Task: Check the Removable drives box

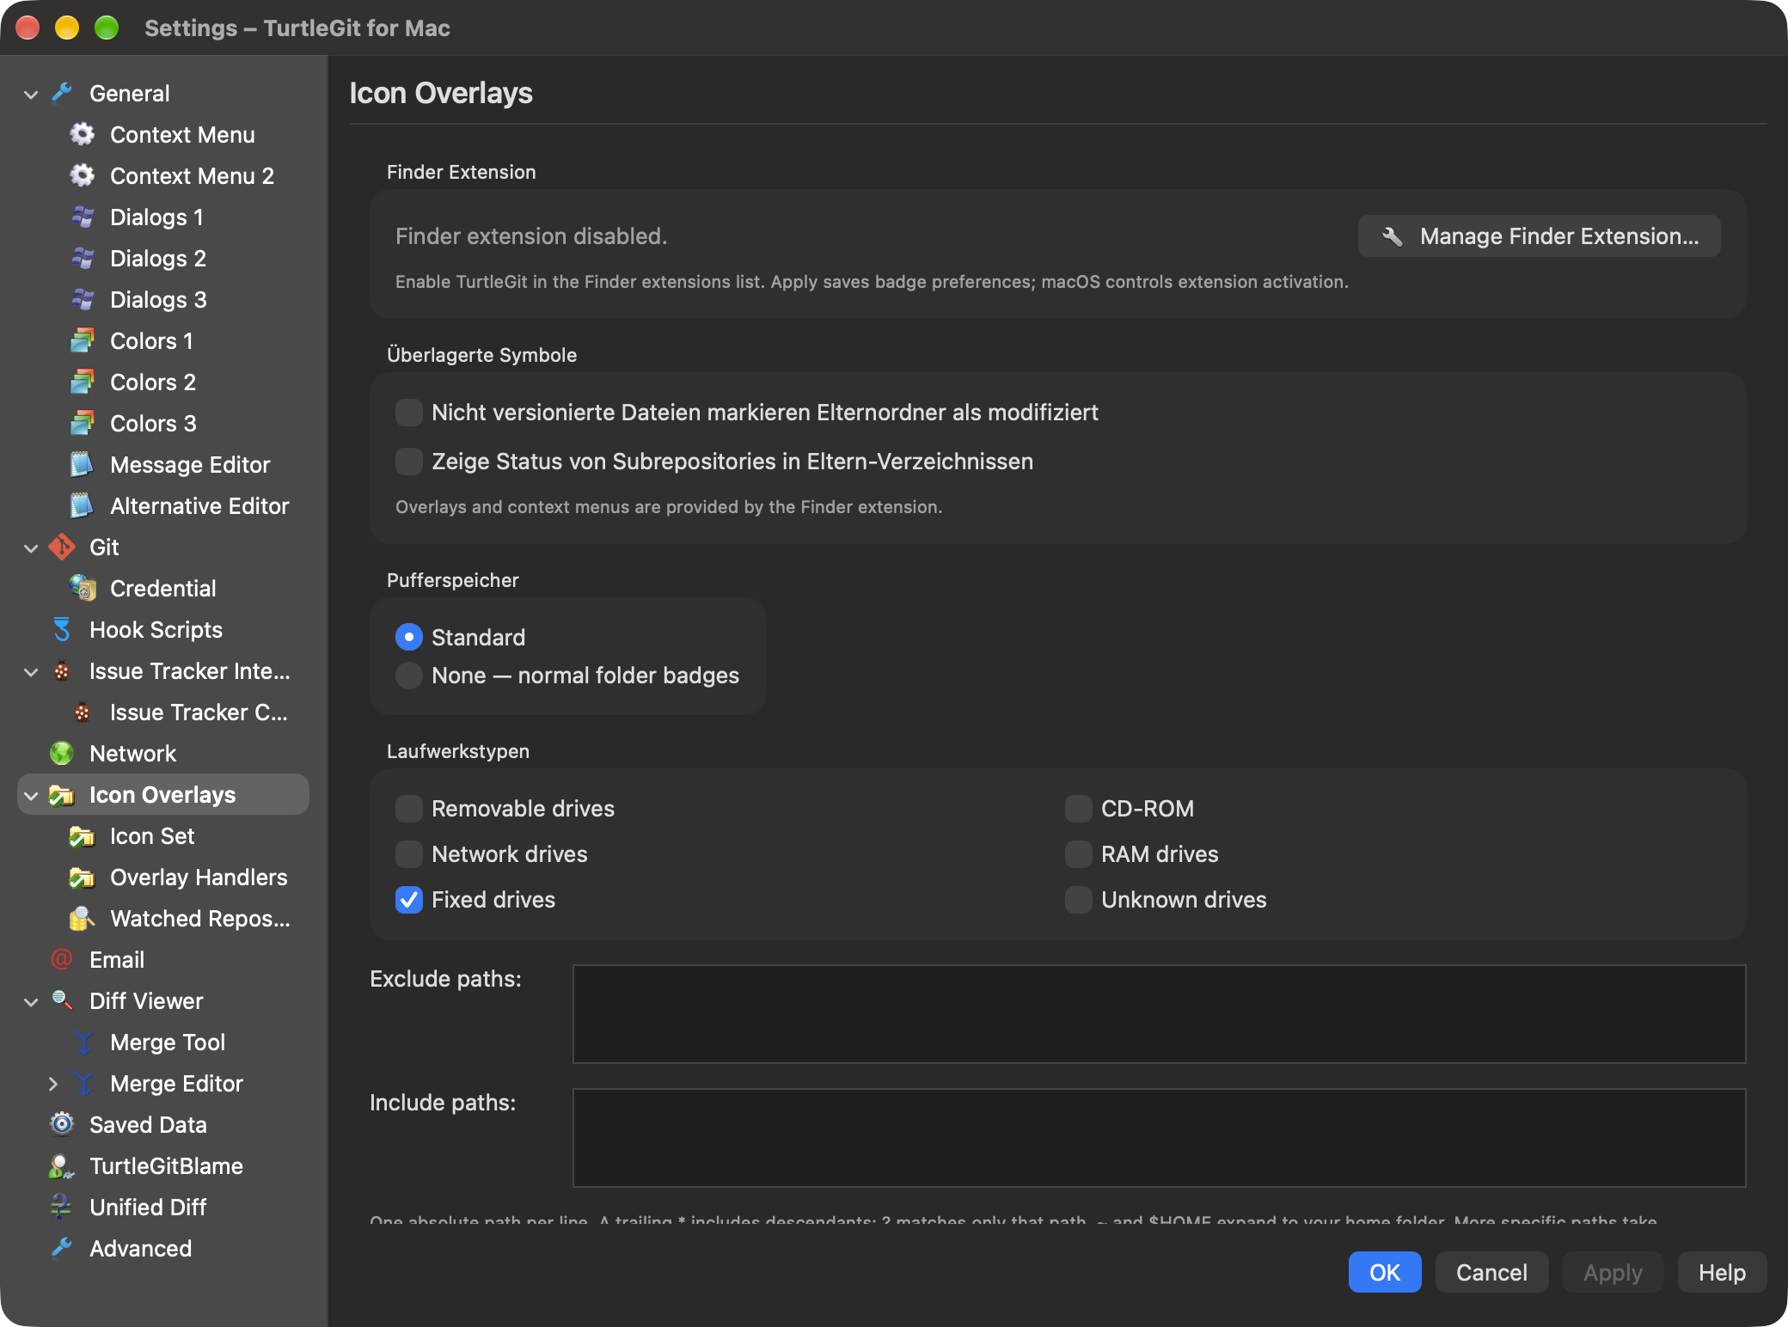Action: coord(409,809)
